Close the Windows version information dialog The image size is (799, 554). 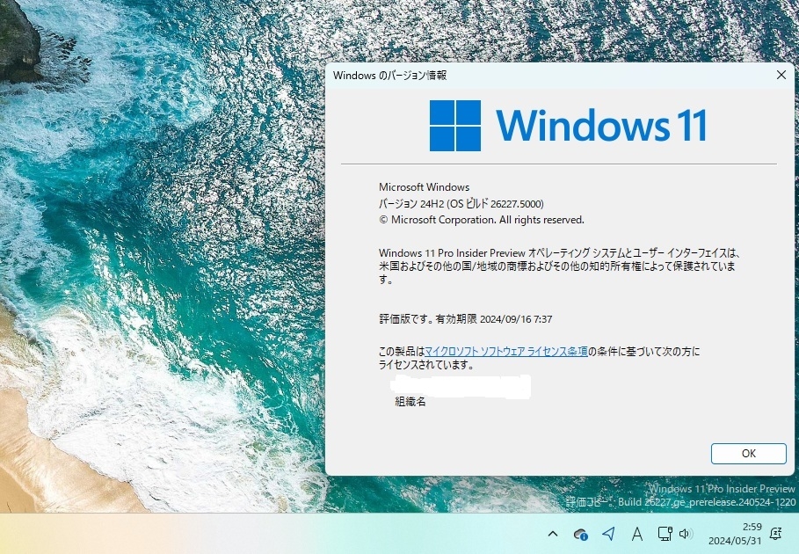(781, 75)
